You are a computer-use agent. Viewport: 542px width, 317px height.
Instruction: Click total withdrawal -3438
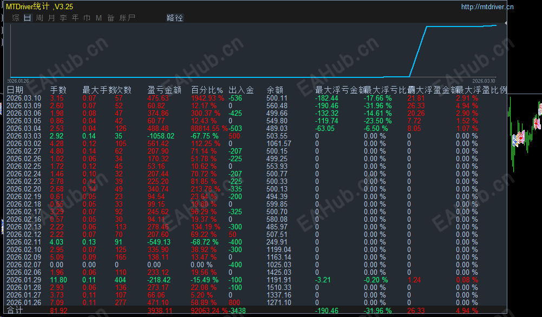coord(237,311)
